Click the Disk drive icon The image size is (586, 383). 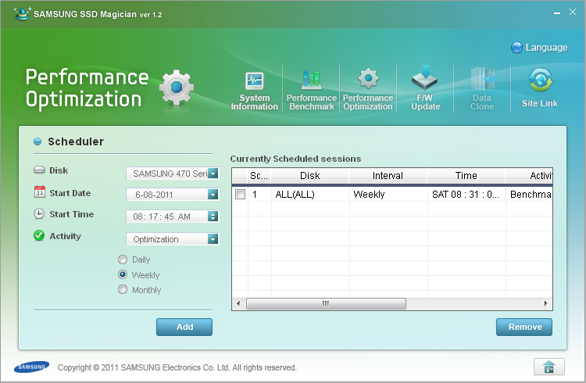coord(39,170)
